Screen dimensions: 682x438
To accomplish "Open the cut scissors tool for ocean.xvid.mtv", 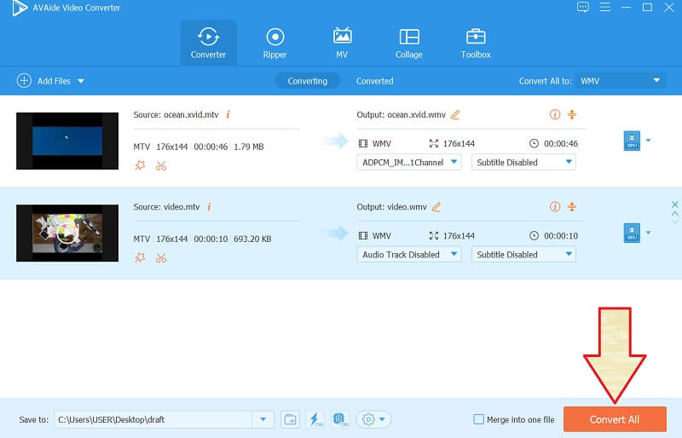I will [x=161, y=165].
